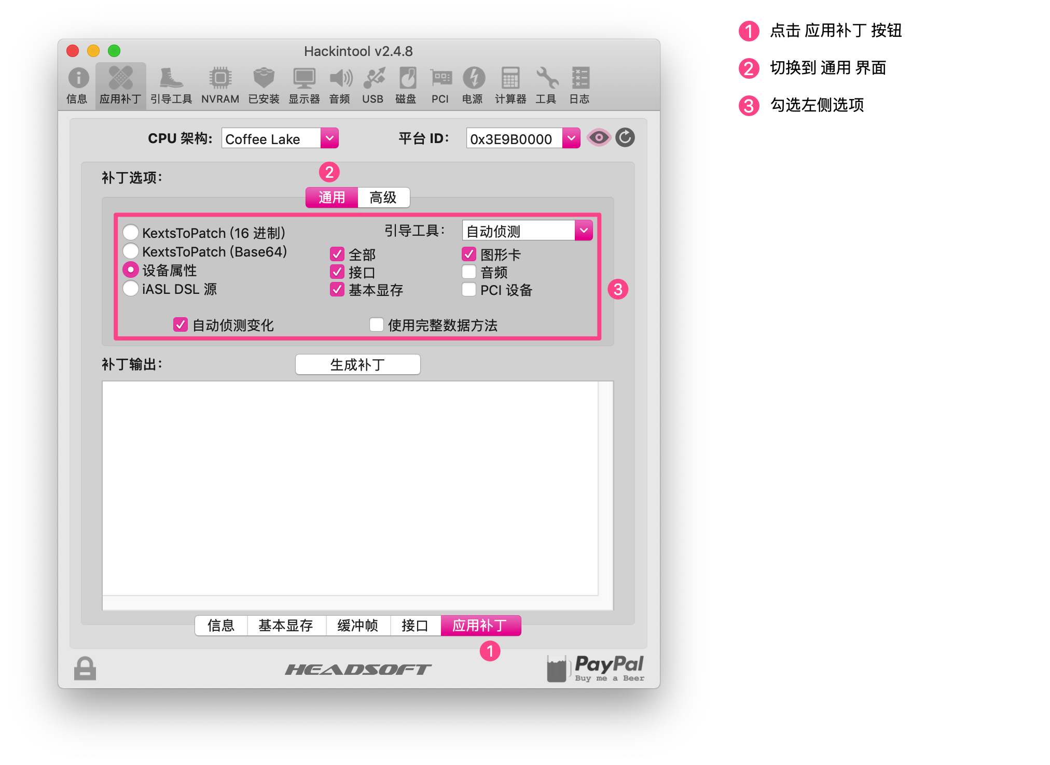
Task: Switch to the 缓冲帧 bottom tab
Action: click(x=358, y=626)
